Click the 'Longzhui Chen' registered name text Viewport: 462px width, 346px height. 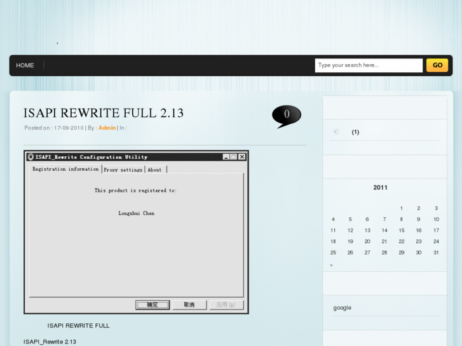click(x=137, y=213)
